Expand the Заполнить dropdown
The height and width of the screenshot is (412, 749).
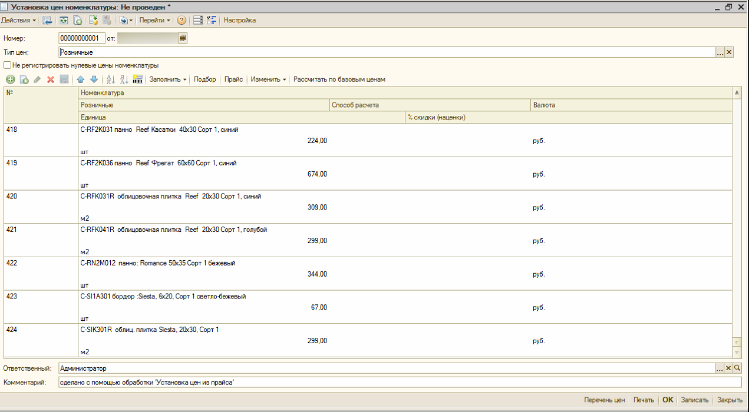[167, 79]
